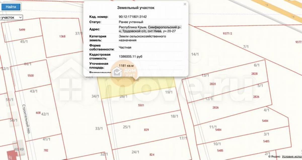
Task: Select parcel 829 on the map
Action: click(x=146, y=130)
